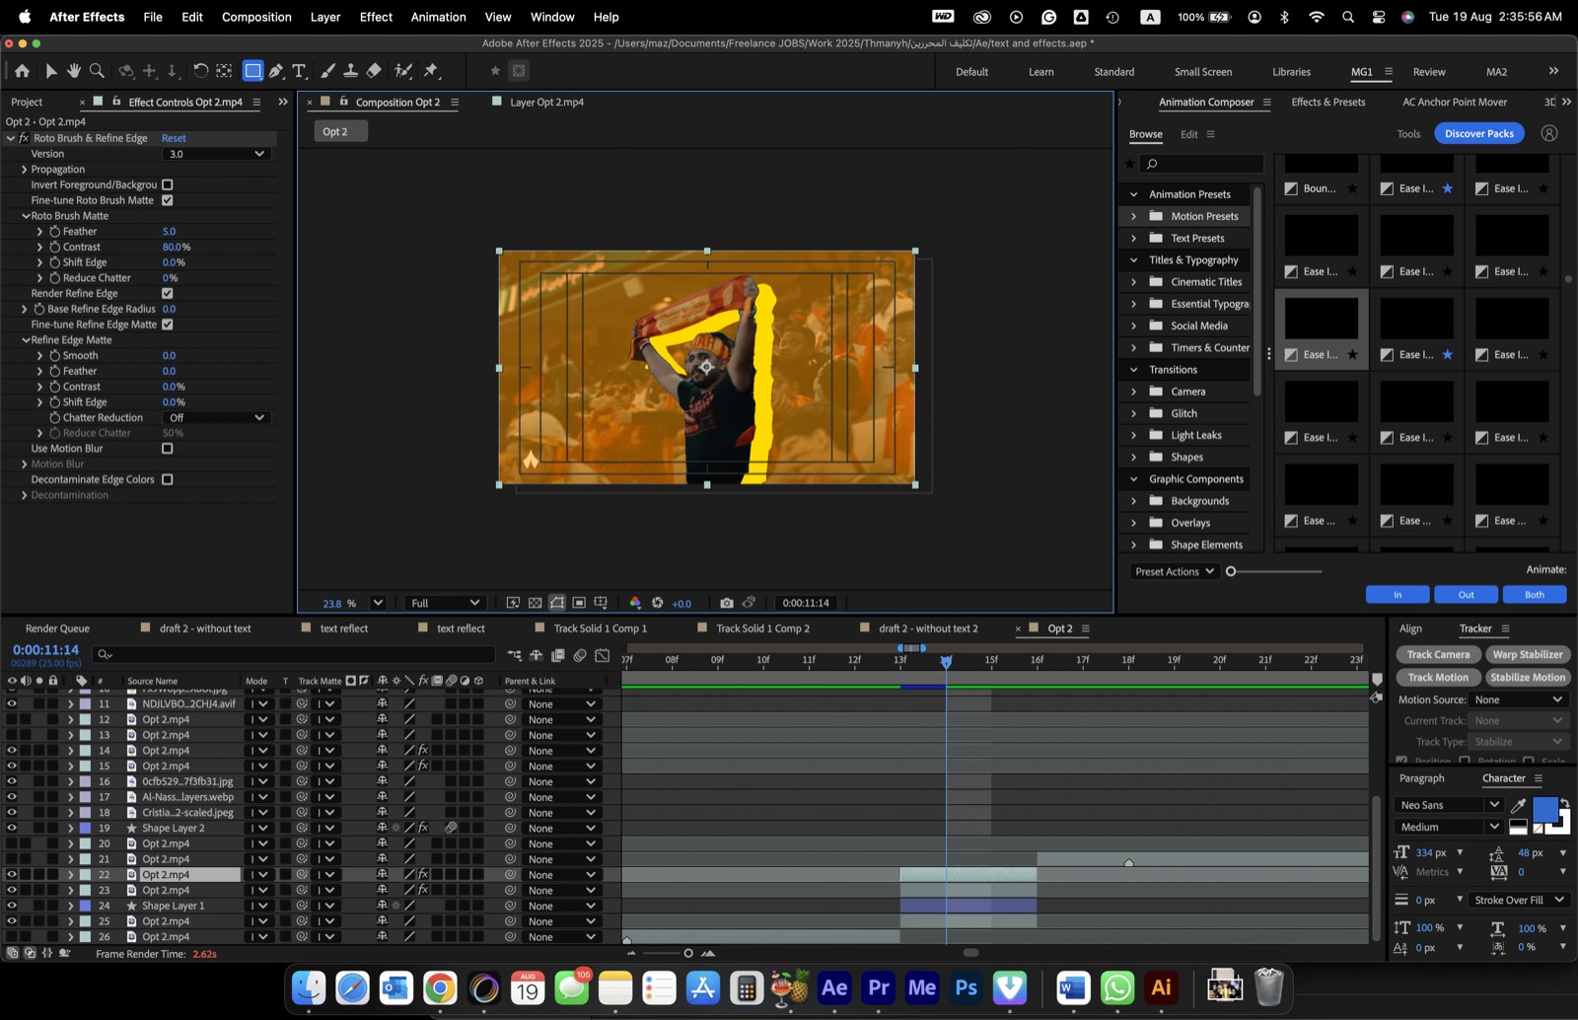The image size is (1578, 1020).
Task: Enable Use Motion Blur checkbox
Action: [168, 449]
